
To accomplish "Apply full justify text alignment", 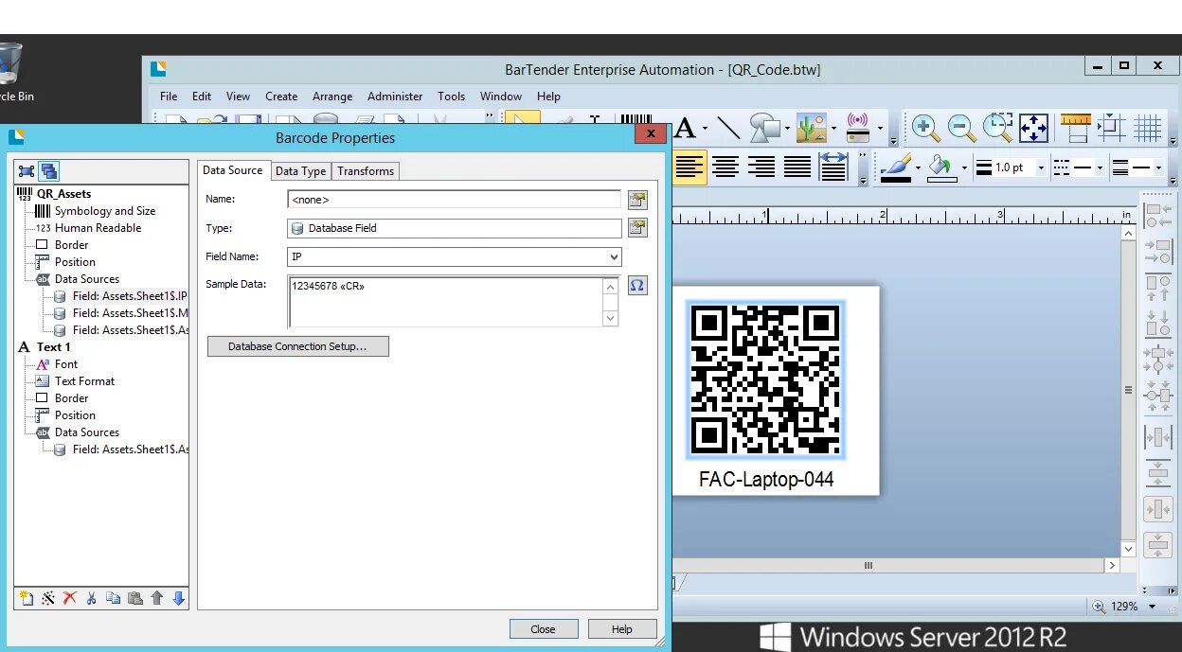I will point(797,167).
